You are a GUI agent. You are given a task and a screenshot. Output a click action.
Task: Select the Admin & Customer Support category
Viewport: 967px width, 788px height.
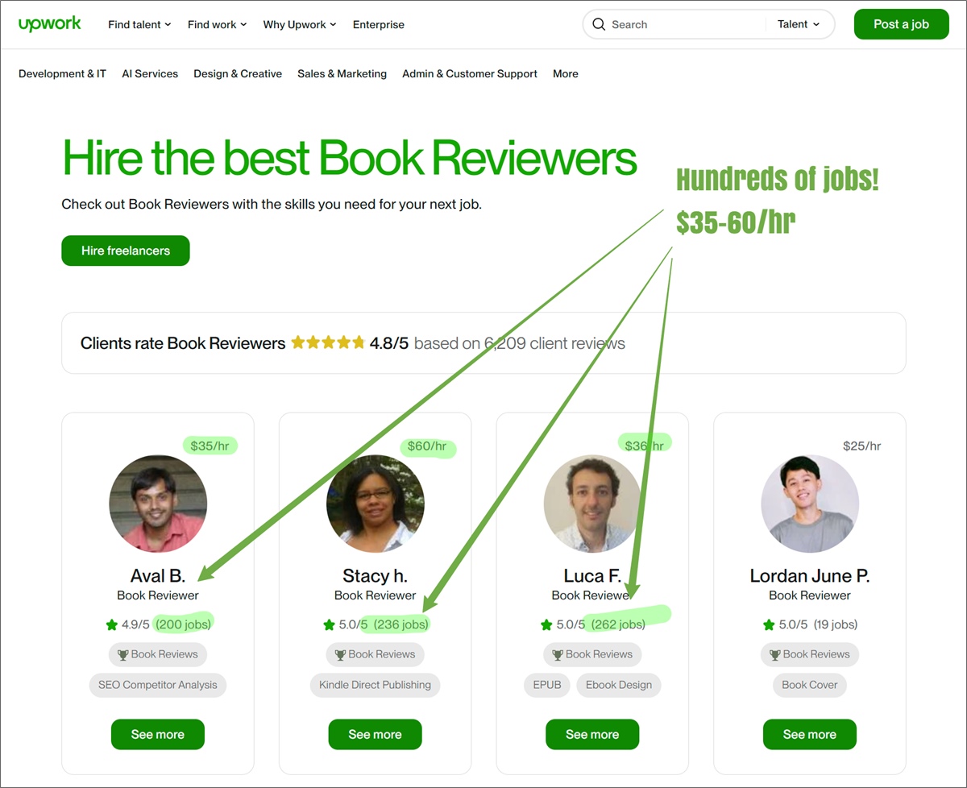pyautogui.click(x=470, y=73)
